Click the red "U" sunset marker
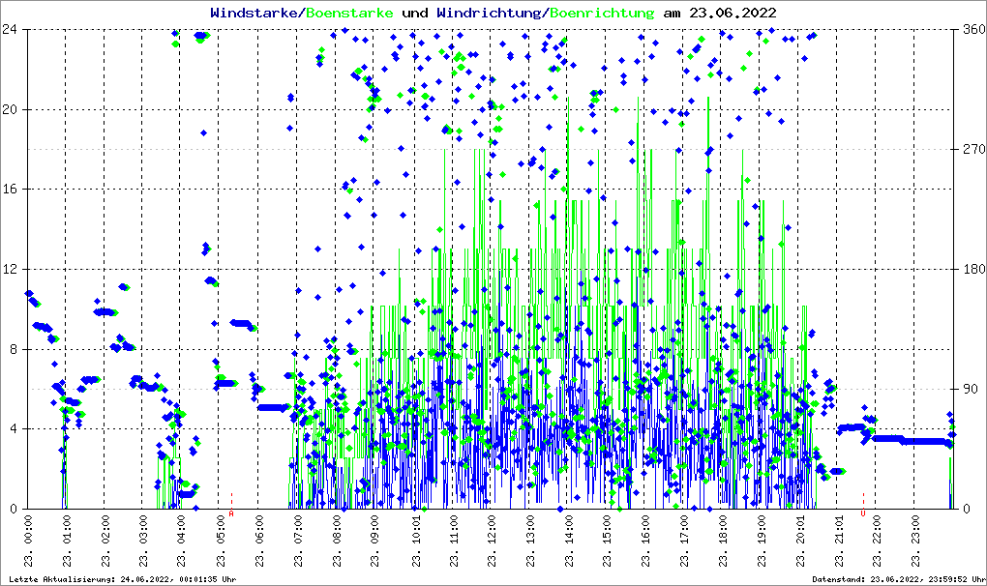This screenshot has height=586, width=987. click(x=862, y=513)
